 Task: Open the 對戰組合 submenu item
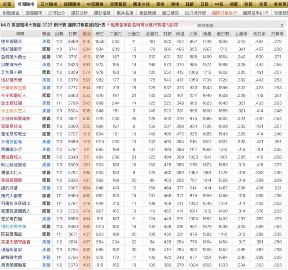[11, 13]
